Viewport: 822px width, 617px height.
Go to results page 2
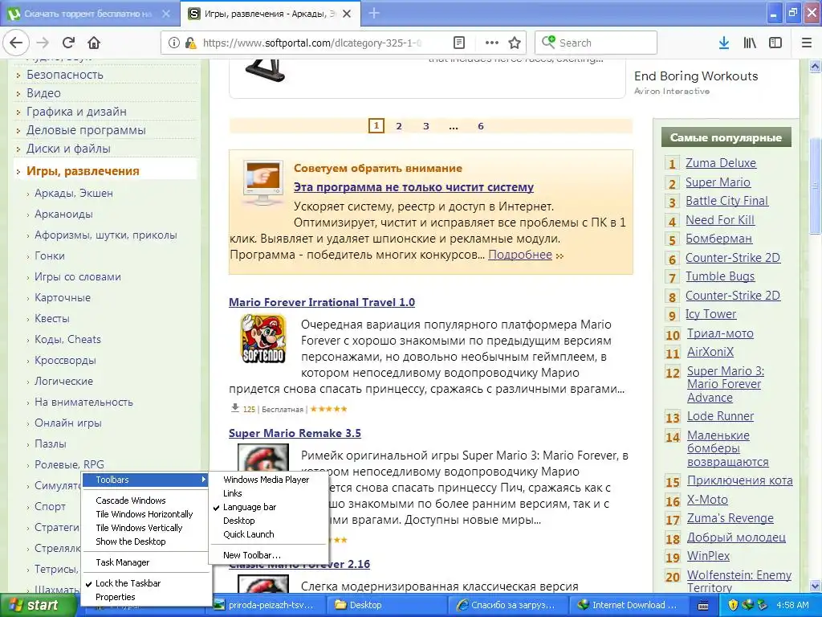tap(399, 126)
